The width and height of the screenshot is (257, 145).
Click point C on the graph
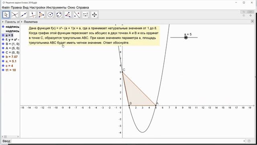[122, 72]
